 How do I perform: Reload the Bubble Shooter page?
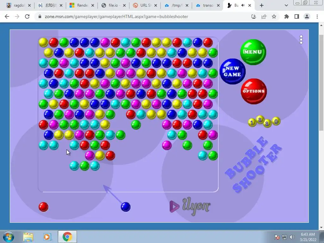27,16
